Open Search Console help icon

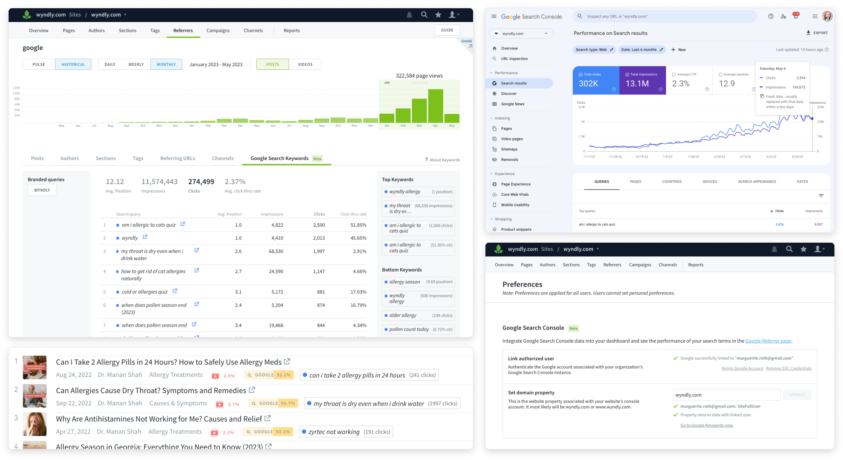770,16
